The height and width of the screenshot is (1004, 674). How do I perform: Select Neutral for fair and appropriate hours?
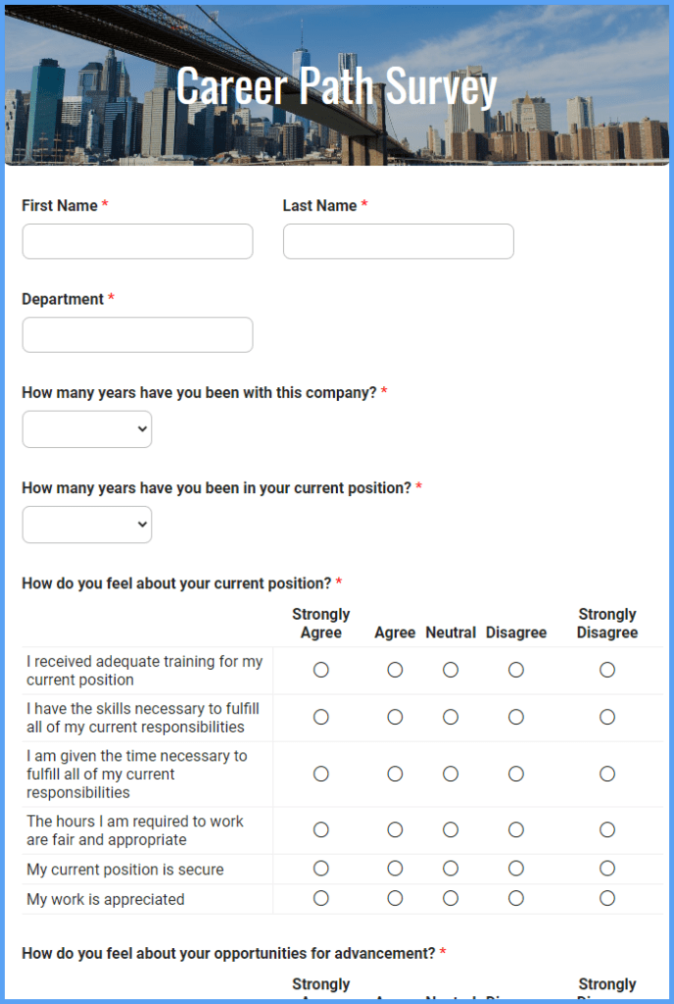pos(450,829)
